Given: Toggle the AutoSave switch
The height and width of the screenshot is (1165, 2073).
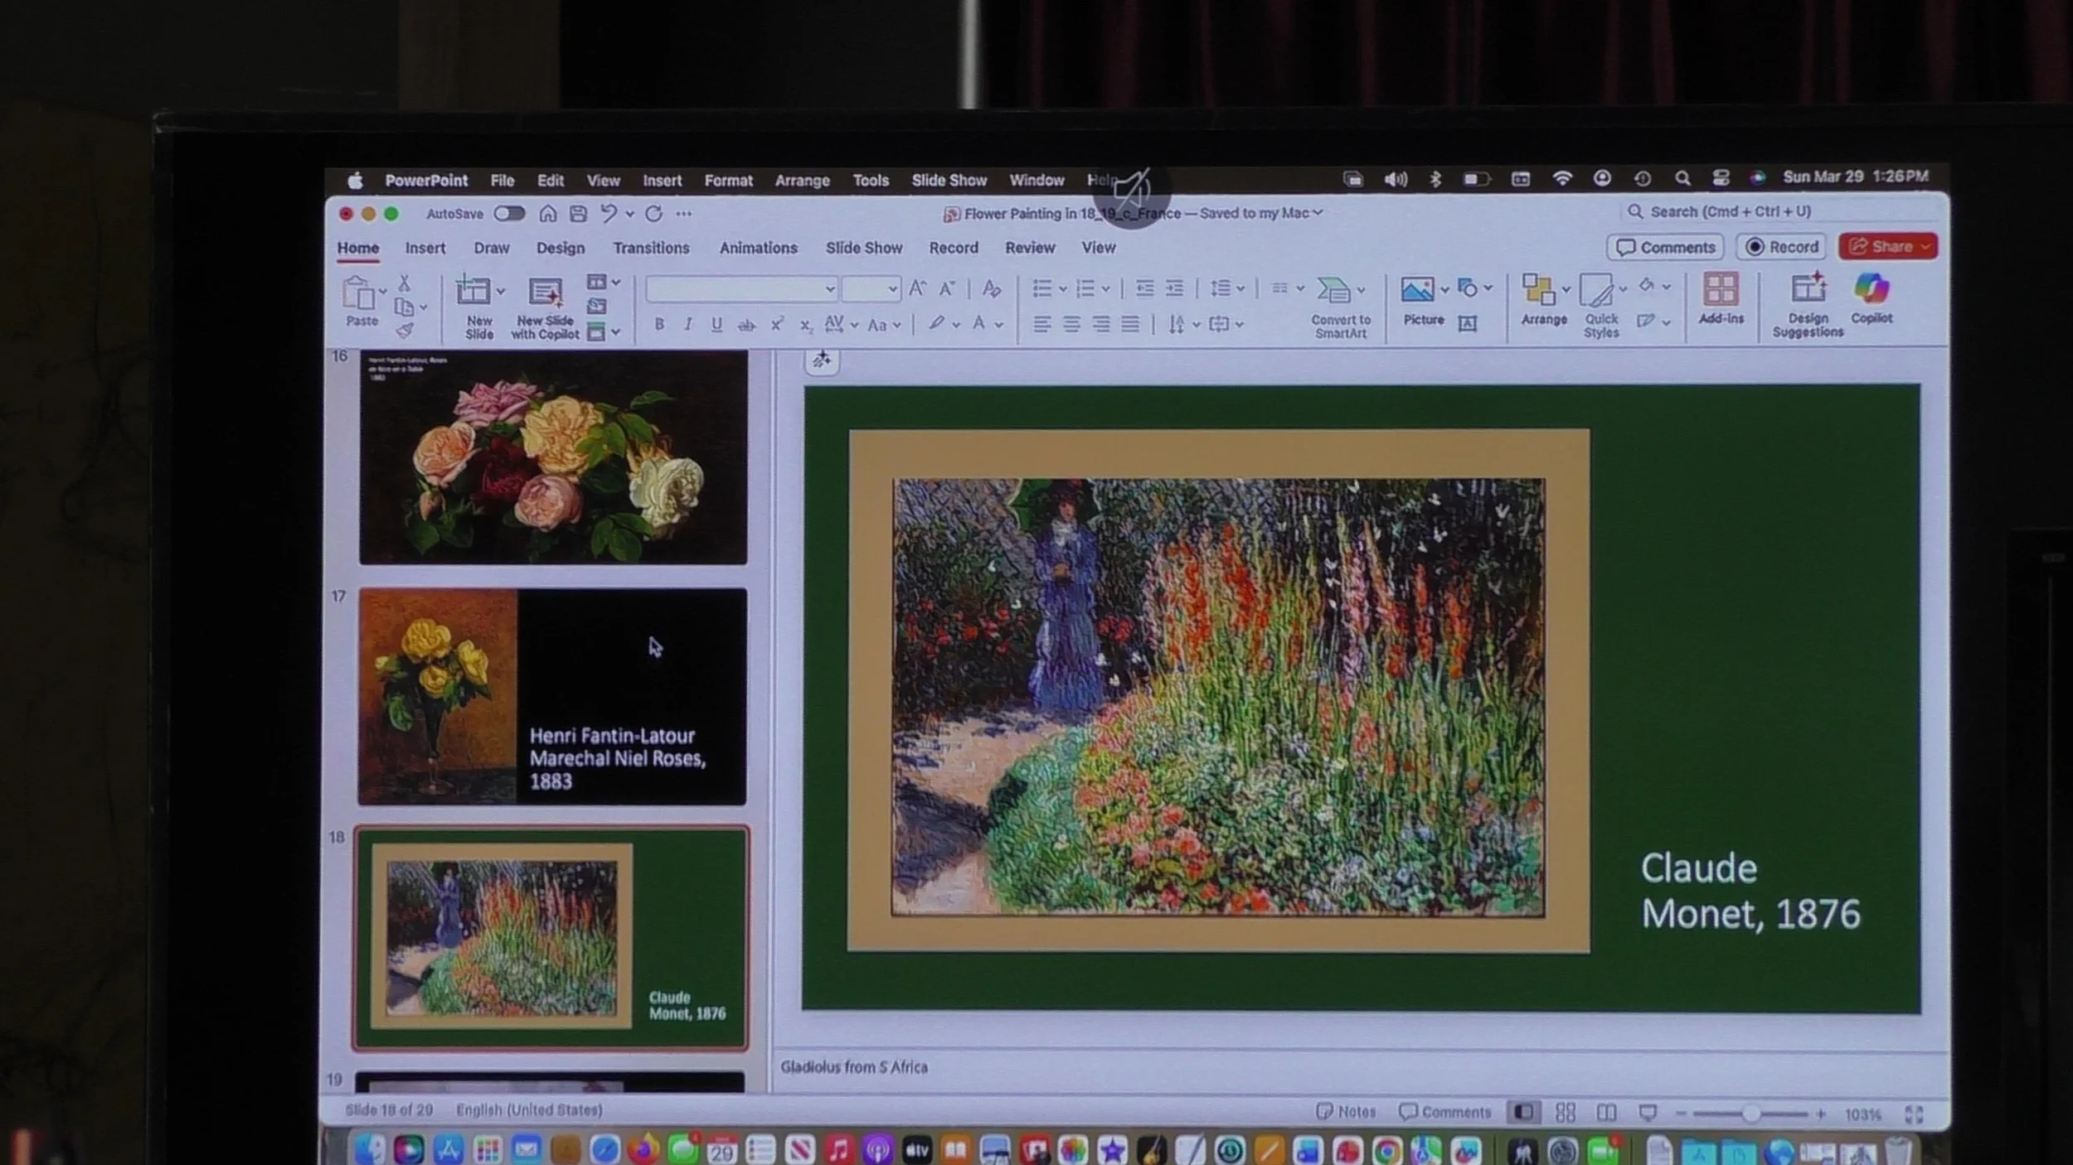Looking at the screenshot, I should click(x=509, y=214).
